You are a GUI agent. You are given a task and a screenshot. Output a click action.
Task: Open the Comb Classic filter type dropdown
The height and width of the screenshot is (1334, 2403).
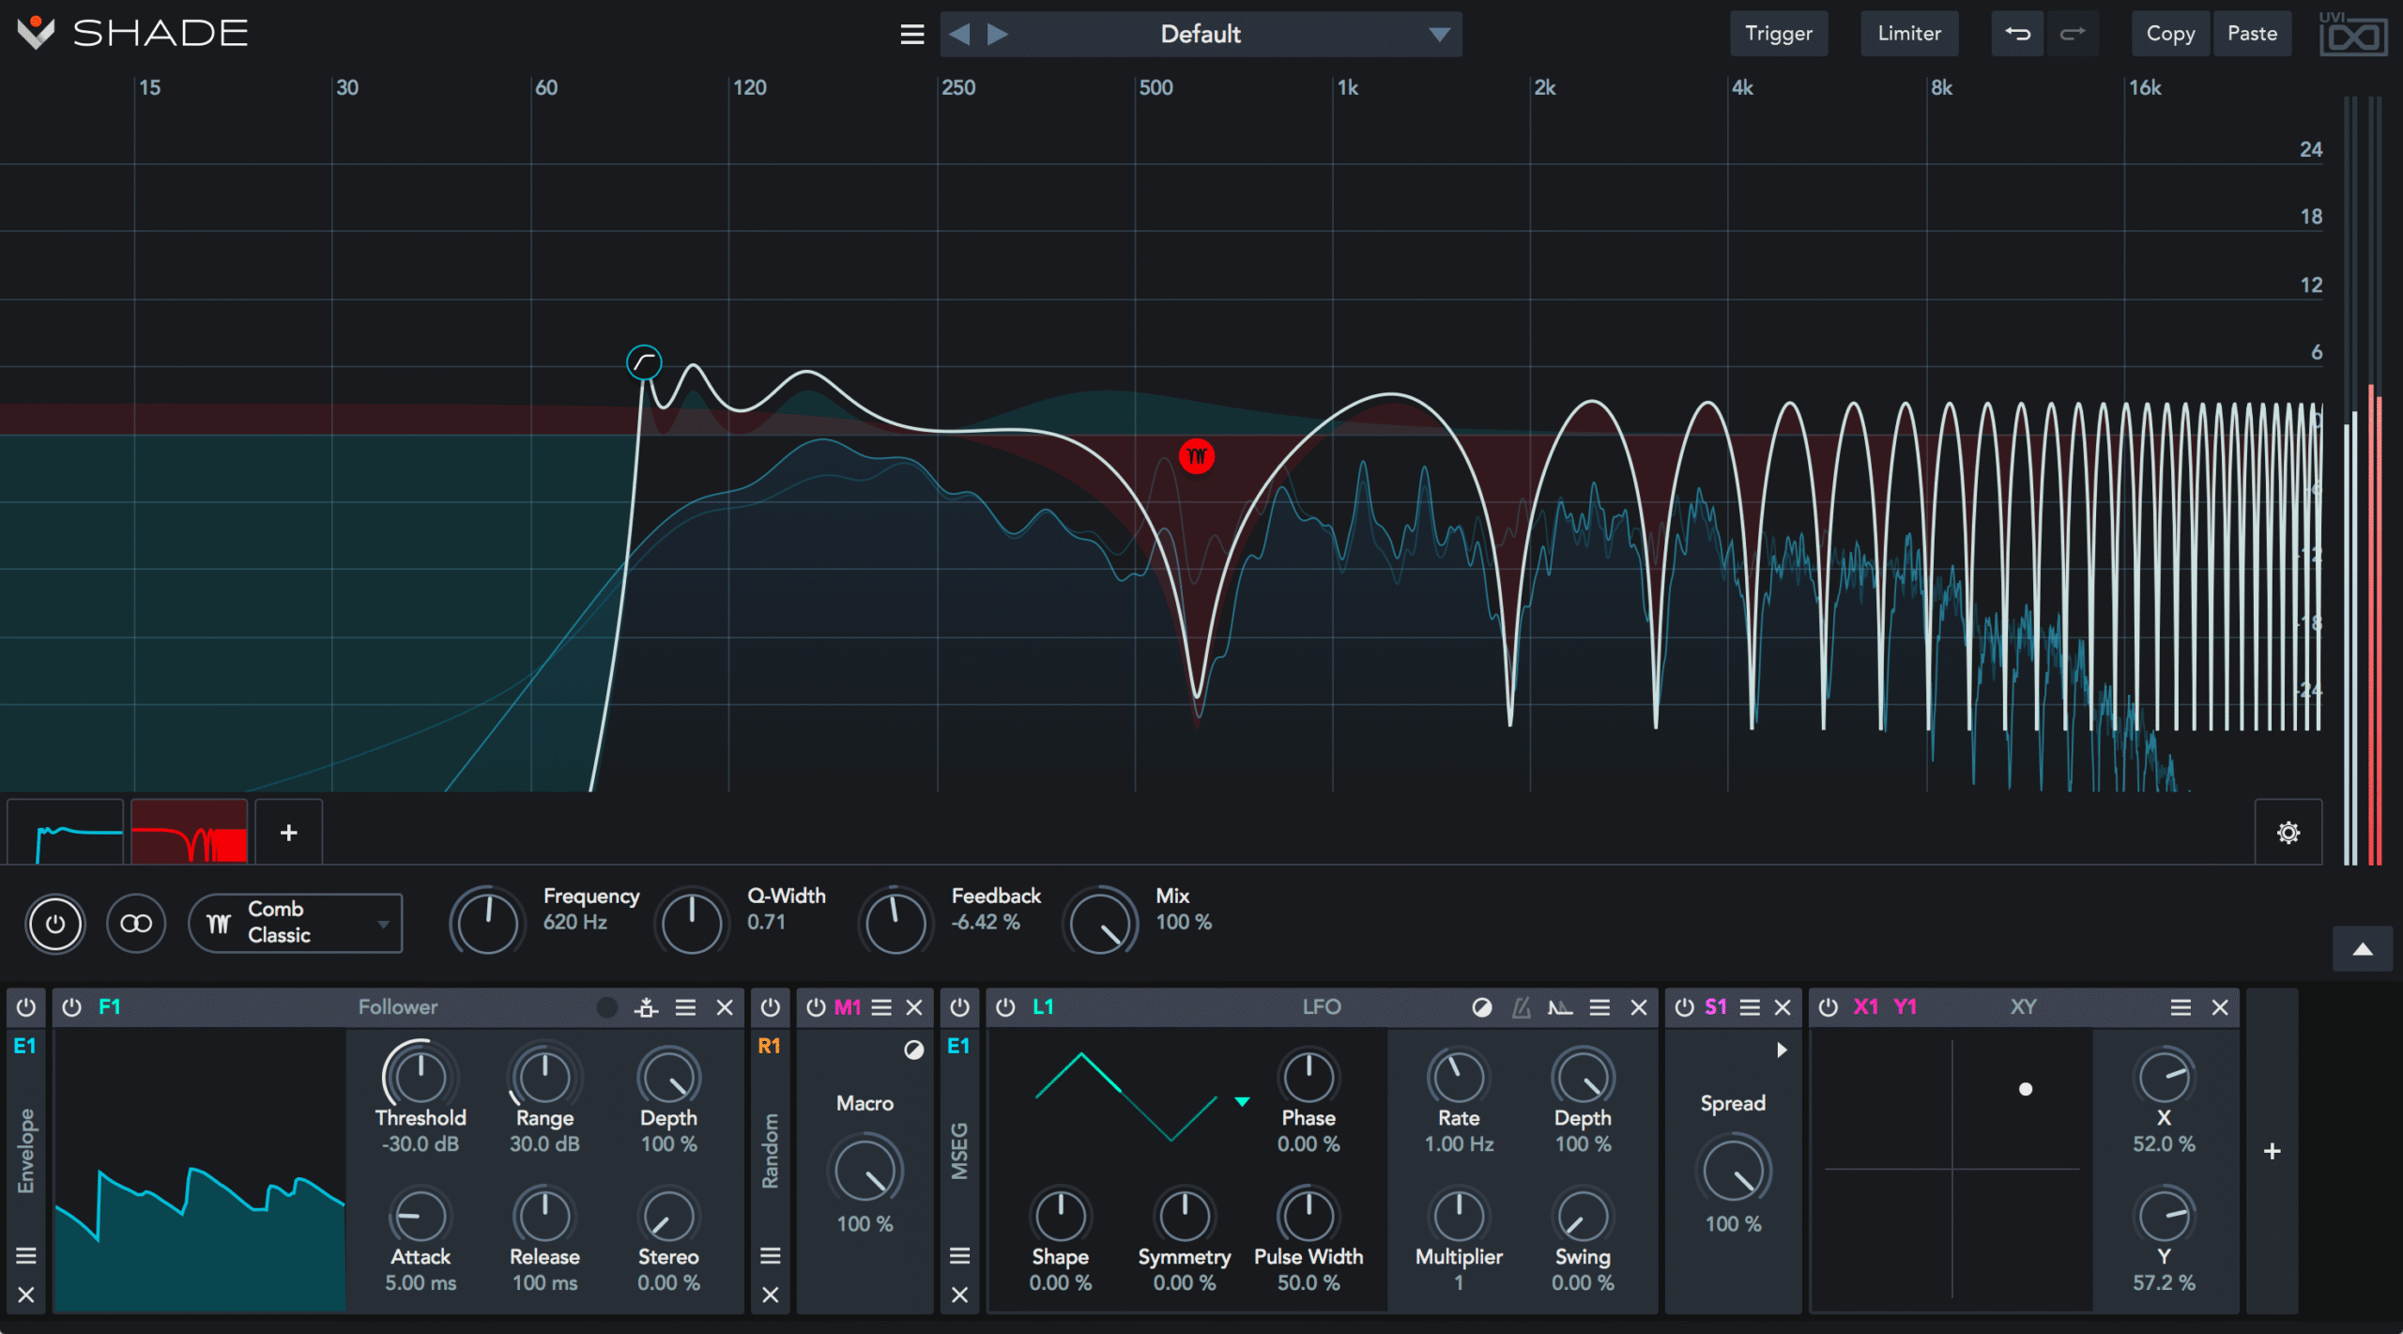coord(296,923)
